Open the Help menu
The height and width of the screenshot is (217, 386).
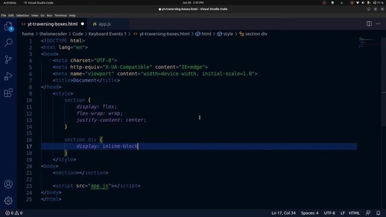(72, 15)
